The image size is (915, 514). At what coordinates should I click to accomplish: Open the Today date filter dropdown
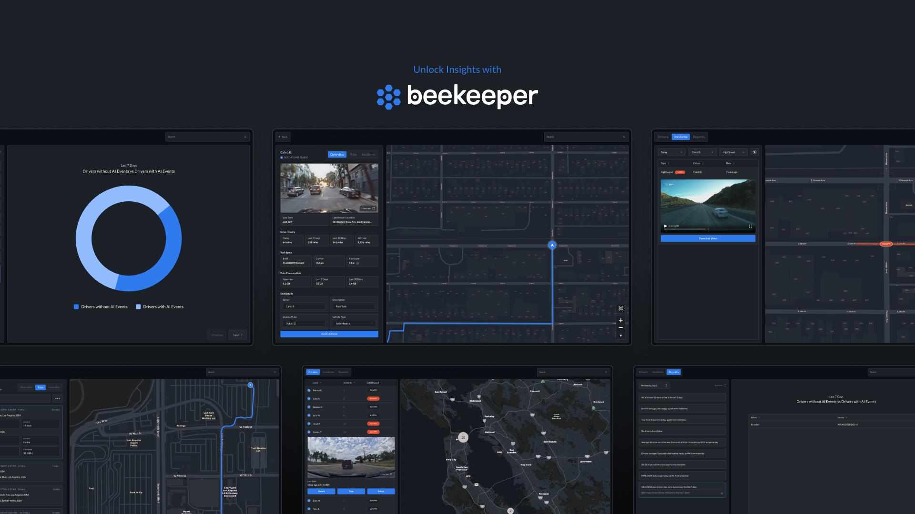[671, 152]
